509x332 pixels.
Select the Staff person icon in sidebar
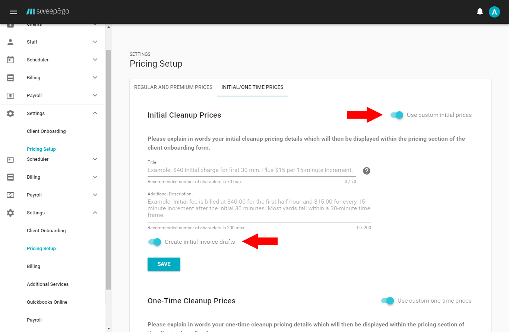pyautogui.click(x=10, y=42)
